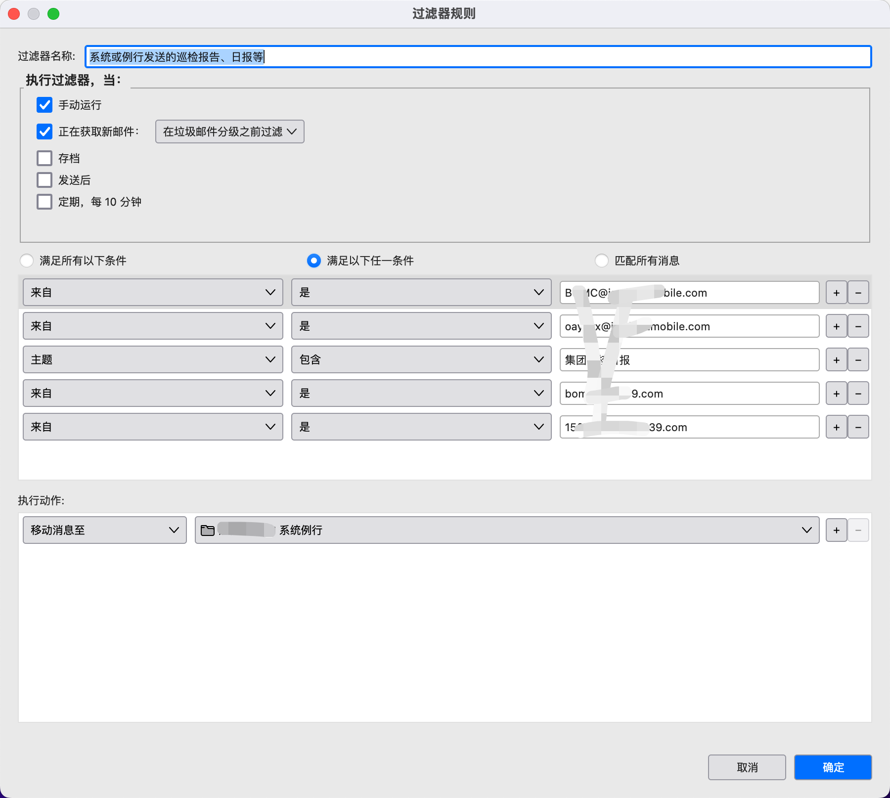
Task: Enable the 存档 checkbox
Action: tap(44, 158)
